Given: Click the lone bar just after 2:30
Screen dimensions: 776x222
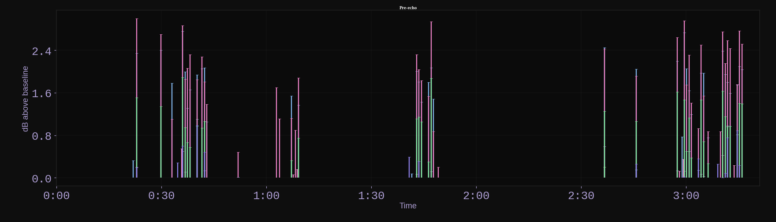Looking at the screenshot, I should point(604,113).
